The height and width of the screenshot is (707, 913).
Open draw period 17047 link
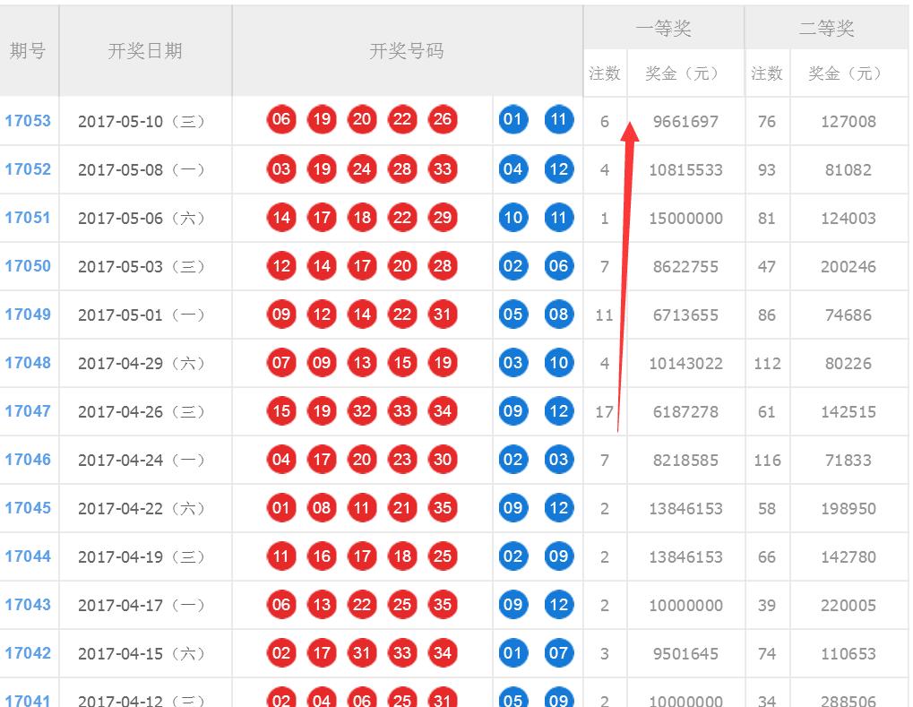click(x=28, y=410)
